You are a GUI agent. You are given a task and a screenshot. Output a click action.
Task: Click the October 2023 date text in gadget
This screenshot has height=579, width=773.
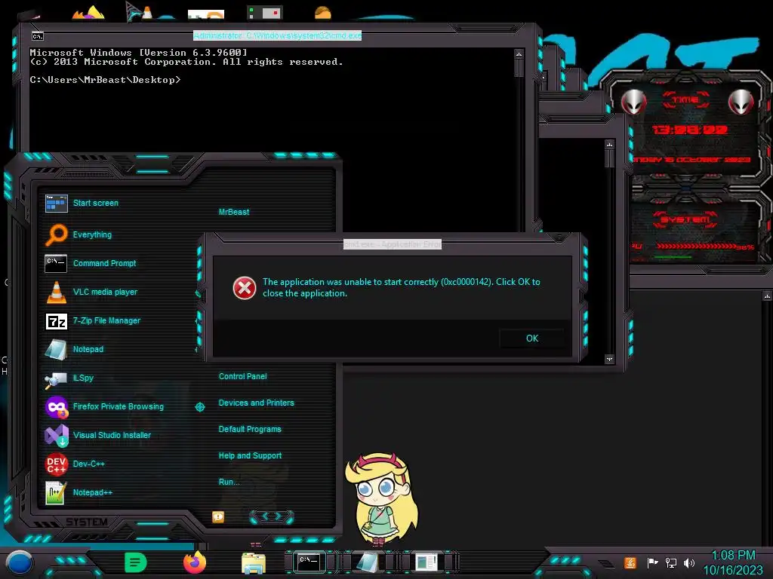[691, 160]
